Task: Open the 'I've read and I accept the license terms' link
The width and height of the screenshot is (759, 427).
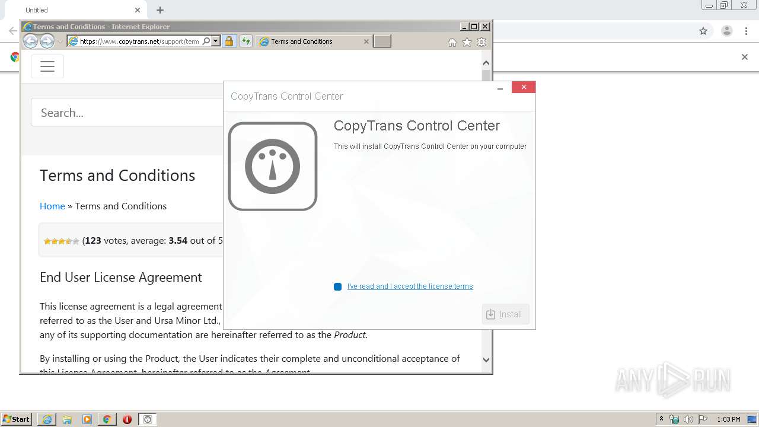Action: (x=410, y=286)
